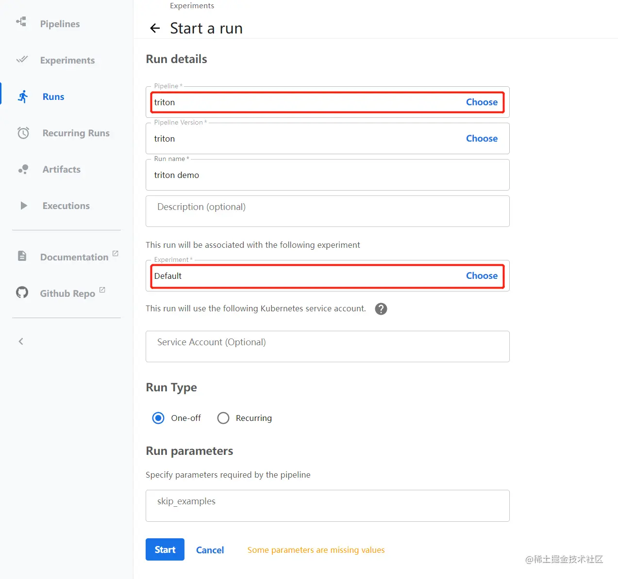The width and height of the screenshot is (618, 579).
Task: Open Recurring Runs clock icon
Action: click(23, 133)
